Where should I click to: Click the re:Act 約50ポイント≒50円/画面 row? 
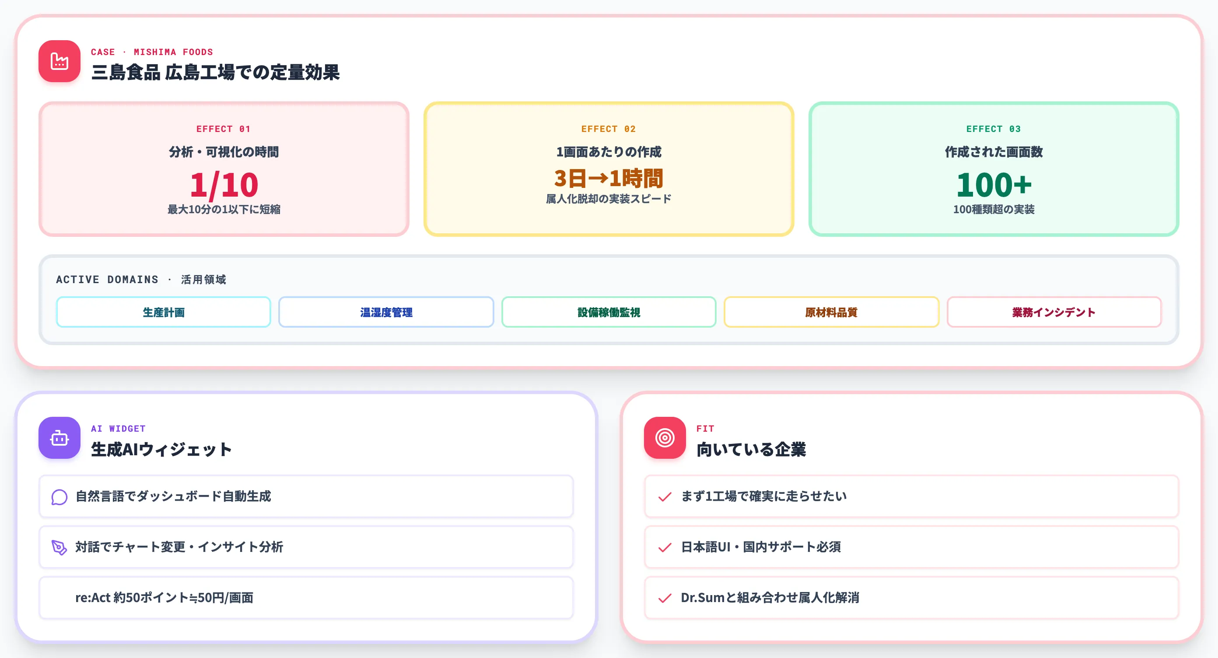point(306,598)
